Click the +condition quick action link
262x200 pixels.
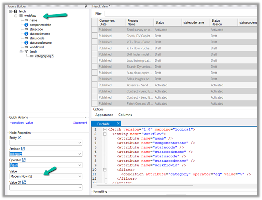[16, 123]
